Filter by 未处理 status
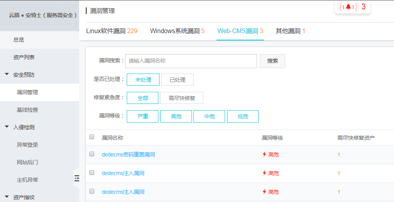The width and height of the screenshot is (394, 202). point(143,80)
